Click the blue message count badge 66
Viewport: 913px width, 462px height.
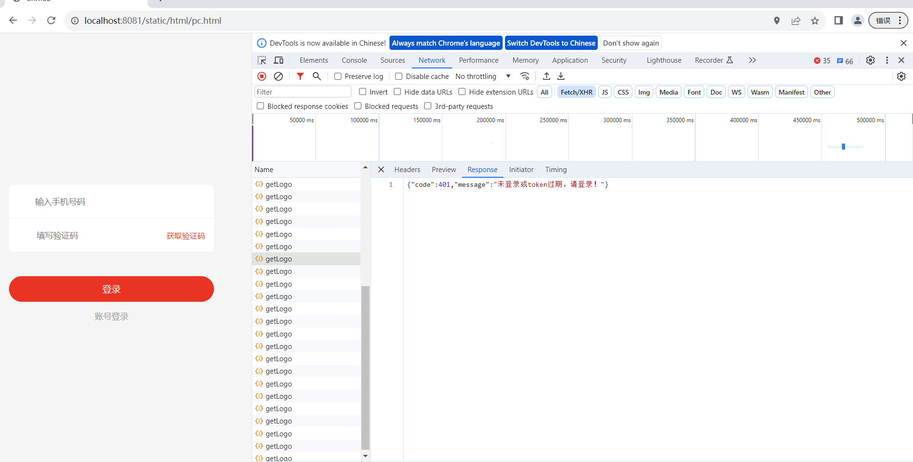click(x=845, y=61)
